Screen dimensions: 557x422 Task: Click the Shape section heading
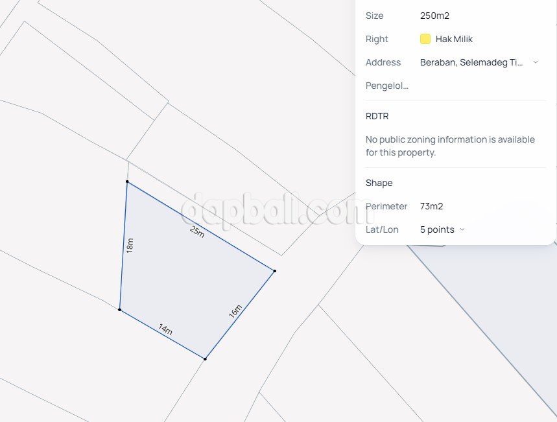(379, 183)
